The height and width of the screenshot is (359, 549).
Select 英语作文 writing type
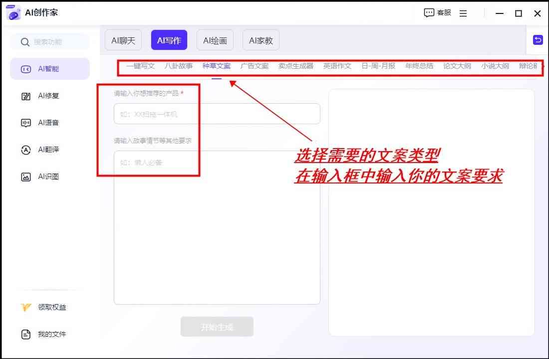[x=337, y=66]
